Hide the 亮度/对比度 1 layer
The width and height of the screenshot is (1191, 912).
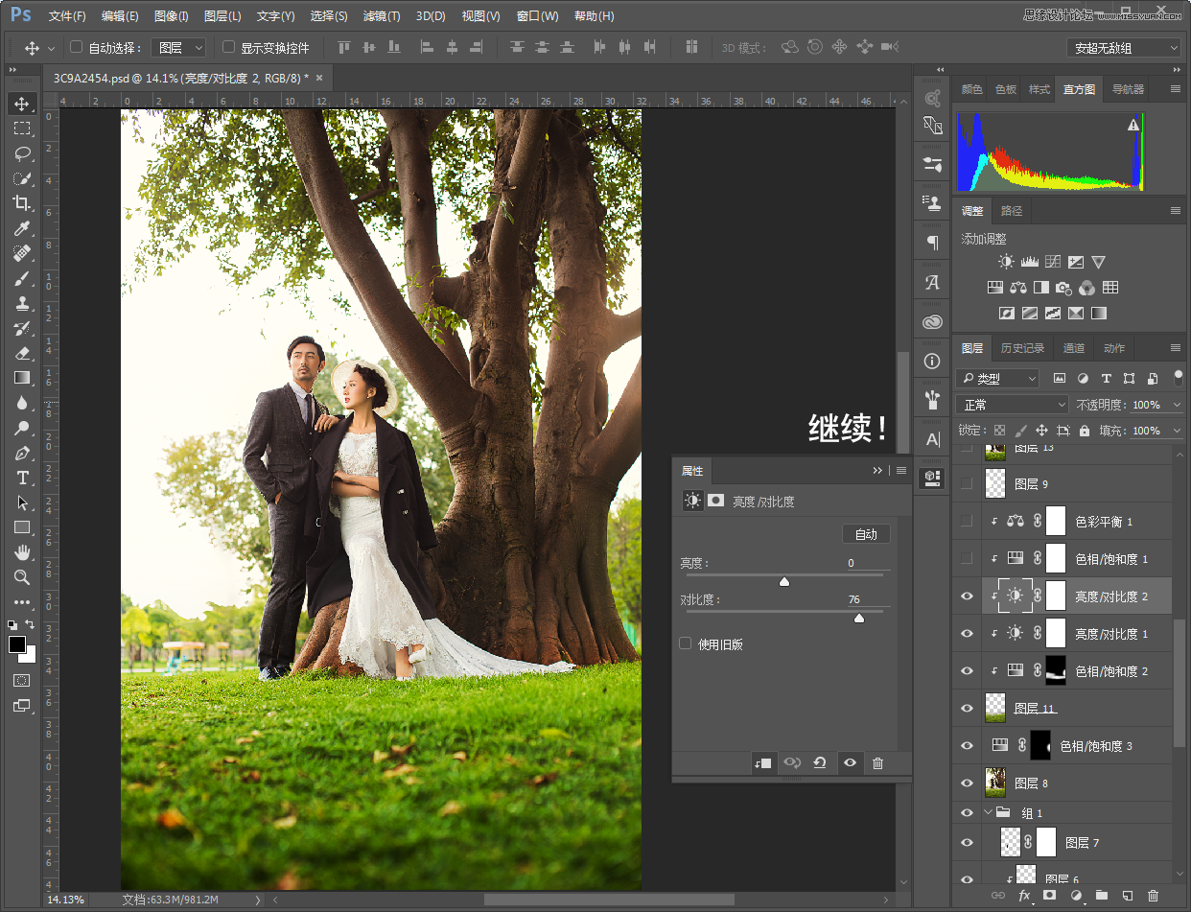click(x=967, y=634)
